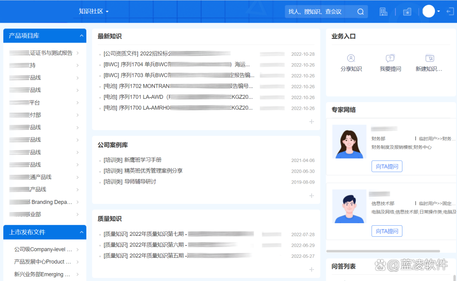Click the 我要提问 question icon

(x=390, y=58)
